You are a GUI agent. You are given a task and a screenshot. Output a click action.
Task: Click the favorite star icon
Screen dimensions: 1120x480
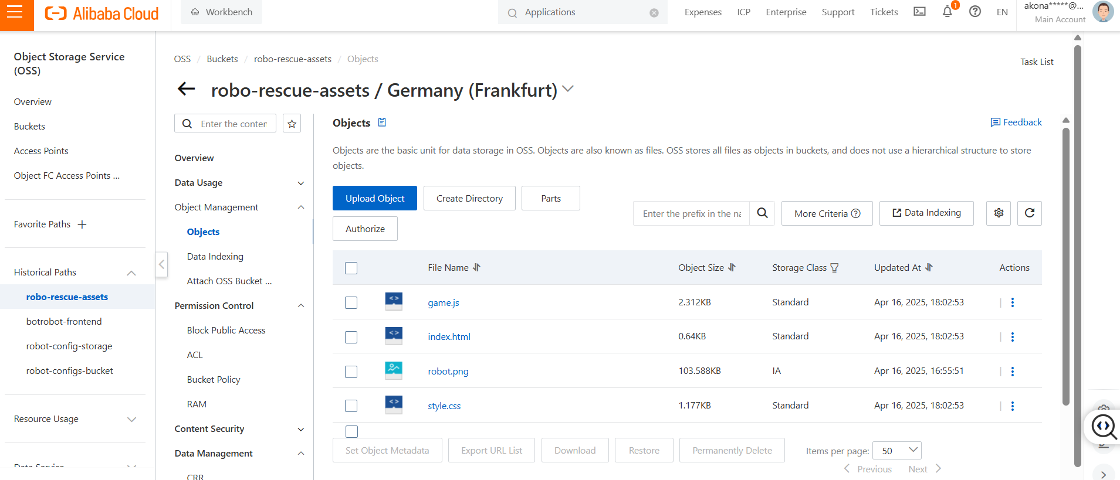292,124
